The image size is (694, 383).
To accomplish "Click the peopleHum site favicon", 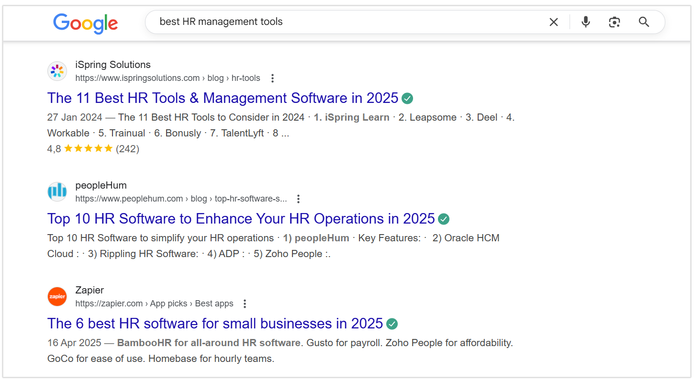I will 57,191.
